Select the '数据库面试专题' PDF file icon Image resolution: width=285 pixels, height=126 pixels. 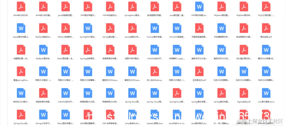[110, 50]
